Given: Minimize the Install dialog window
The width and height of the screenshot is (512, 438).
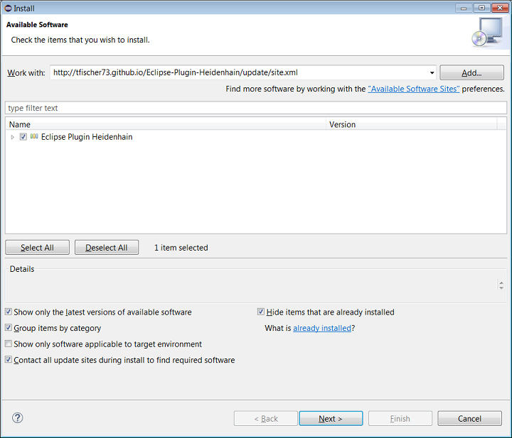Looking at the screenshot, I should [x=464, y=8].
